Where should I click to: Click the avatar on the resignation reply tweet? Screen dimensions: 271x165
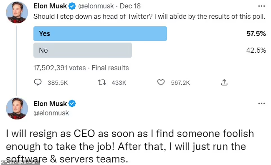17,108
